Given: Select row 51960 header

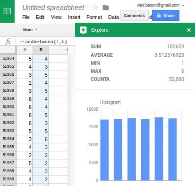Looking at the screenshot, I should [x=8, y=106].
